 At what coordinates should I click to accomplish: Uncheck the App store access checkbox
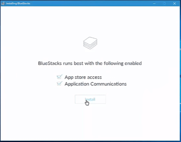point(60,77)
